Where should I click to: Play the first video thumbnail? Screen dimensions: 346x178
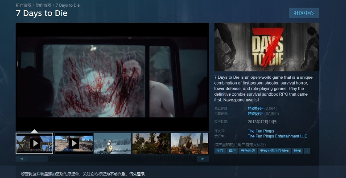[x=34, y=143]
